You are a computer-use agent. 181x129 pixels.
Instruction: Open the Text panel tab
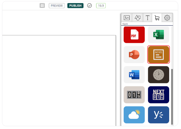pyautogui.click(x=148, y=18)
